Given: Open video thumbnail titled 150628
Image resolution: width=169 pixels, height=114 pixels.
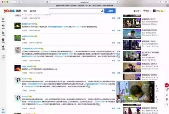Looking at the screenshot, I should (x=132, y=45).
